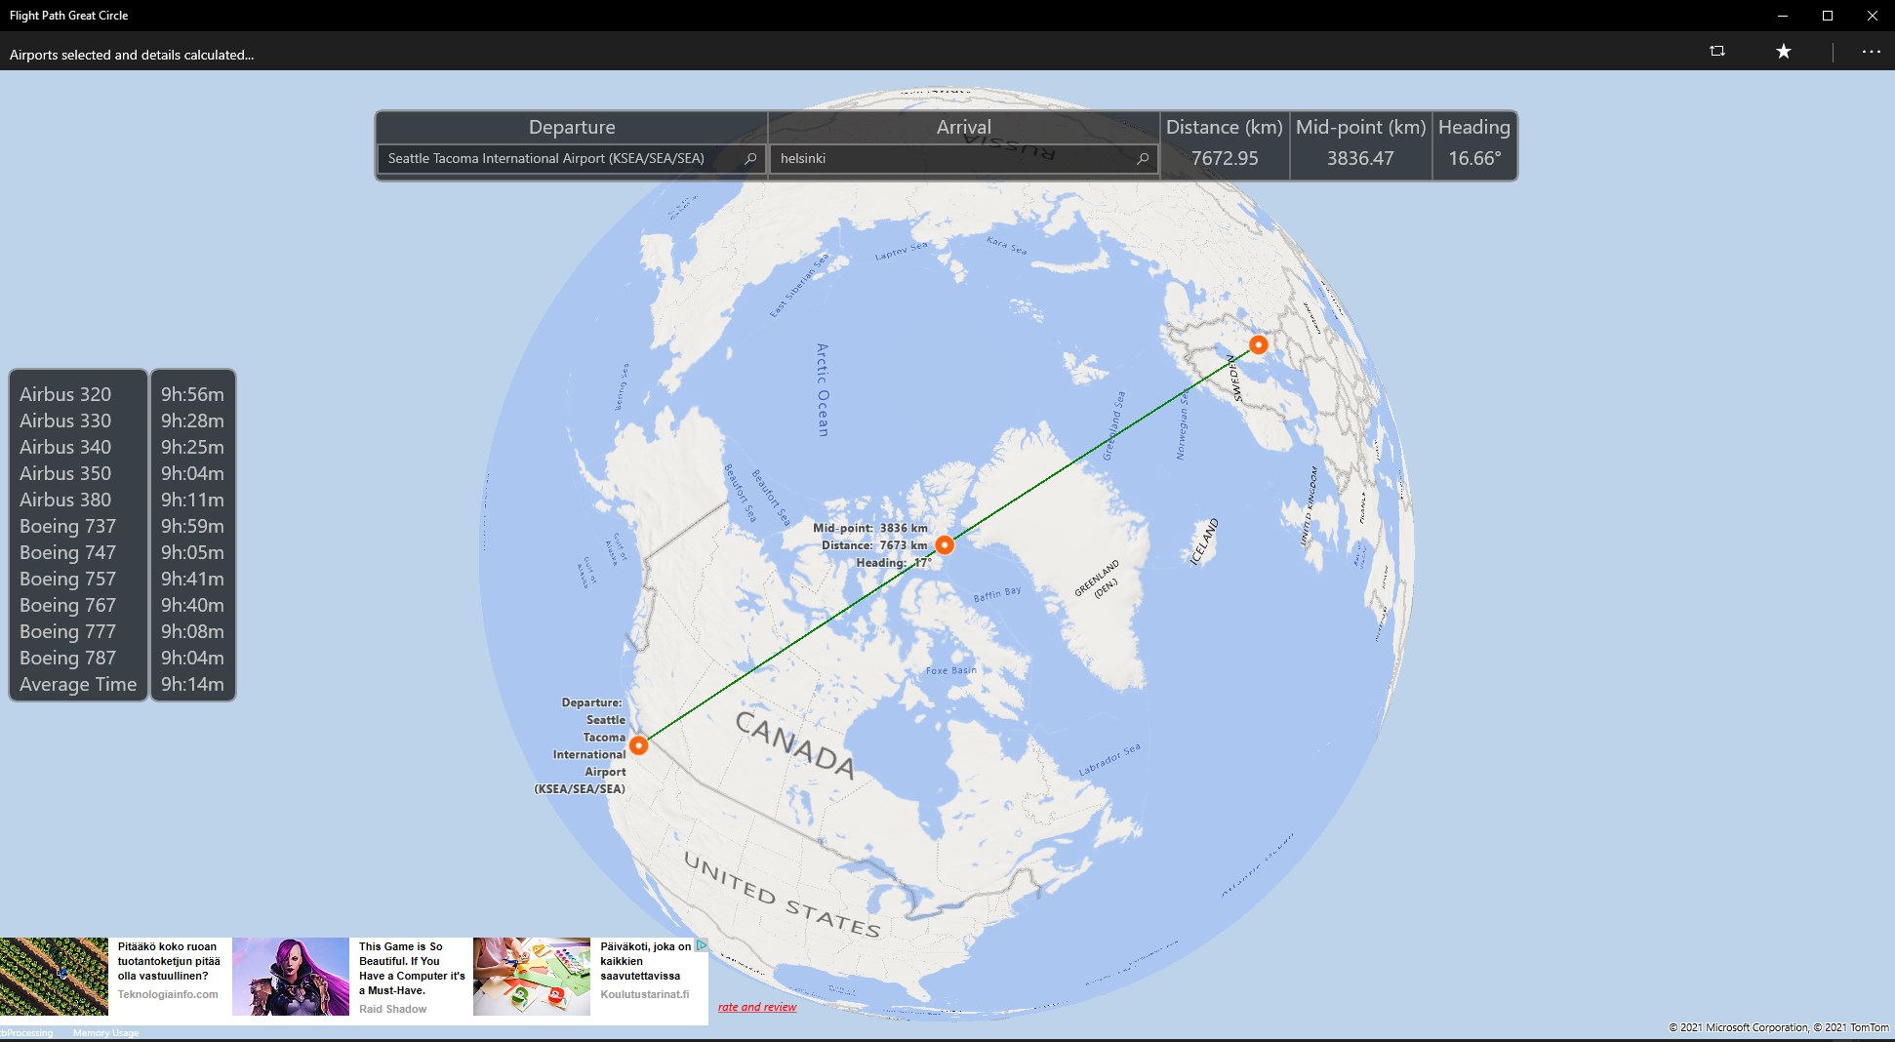This screenshot has height=1042, width=1895.
Task: Click the Airbus 340 row label
Action: (x=65, y=447)
